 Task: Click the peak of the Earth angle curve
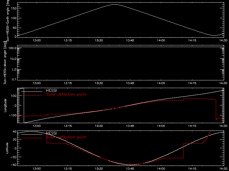tap(115, 5)
